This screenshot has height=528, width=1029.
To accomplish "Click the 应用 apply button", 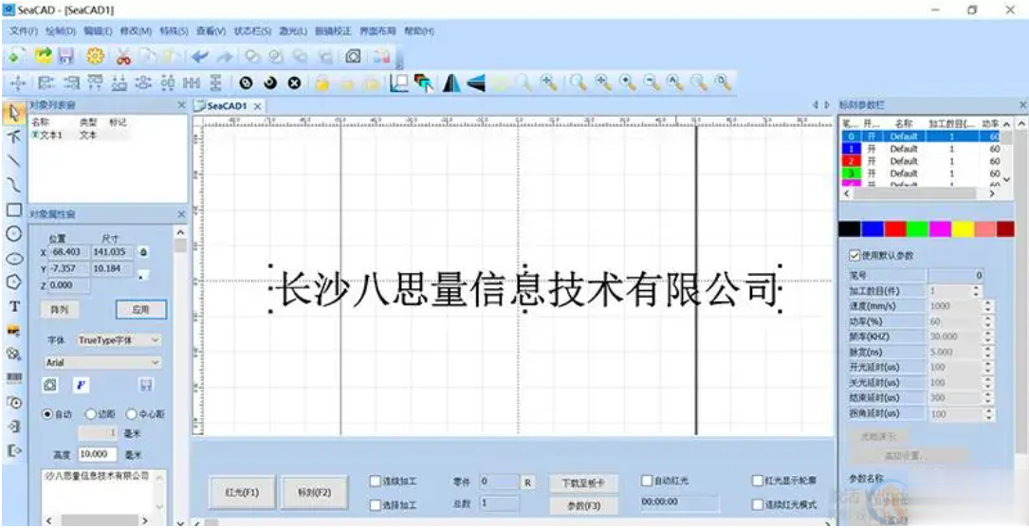I will (141, 310).
